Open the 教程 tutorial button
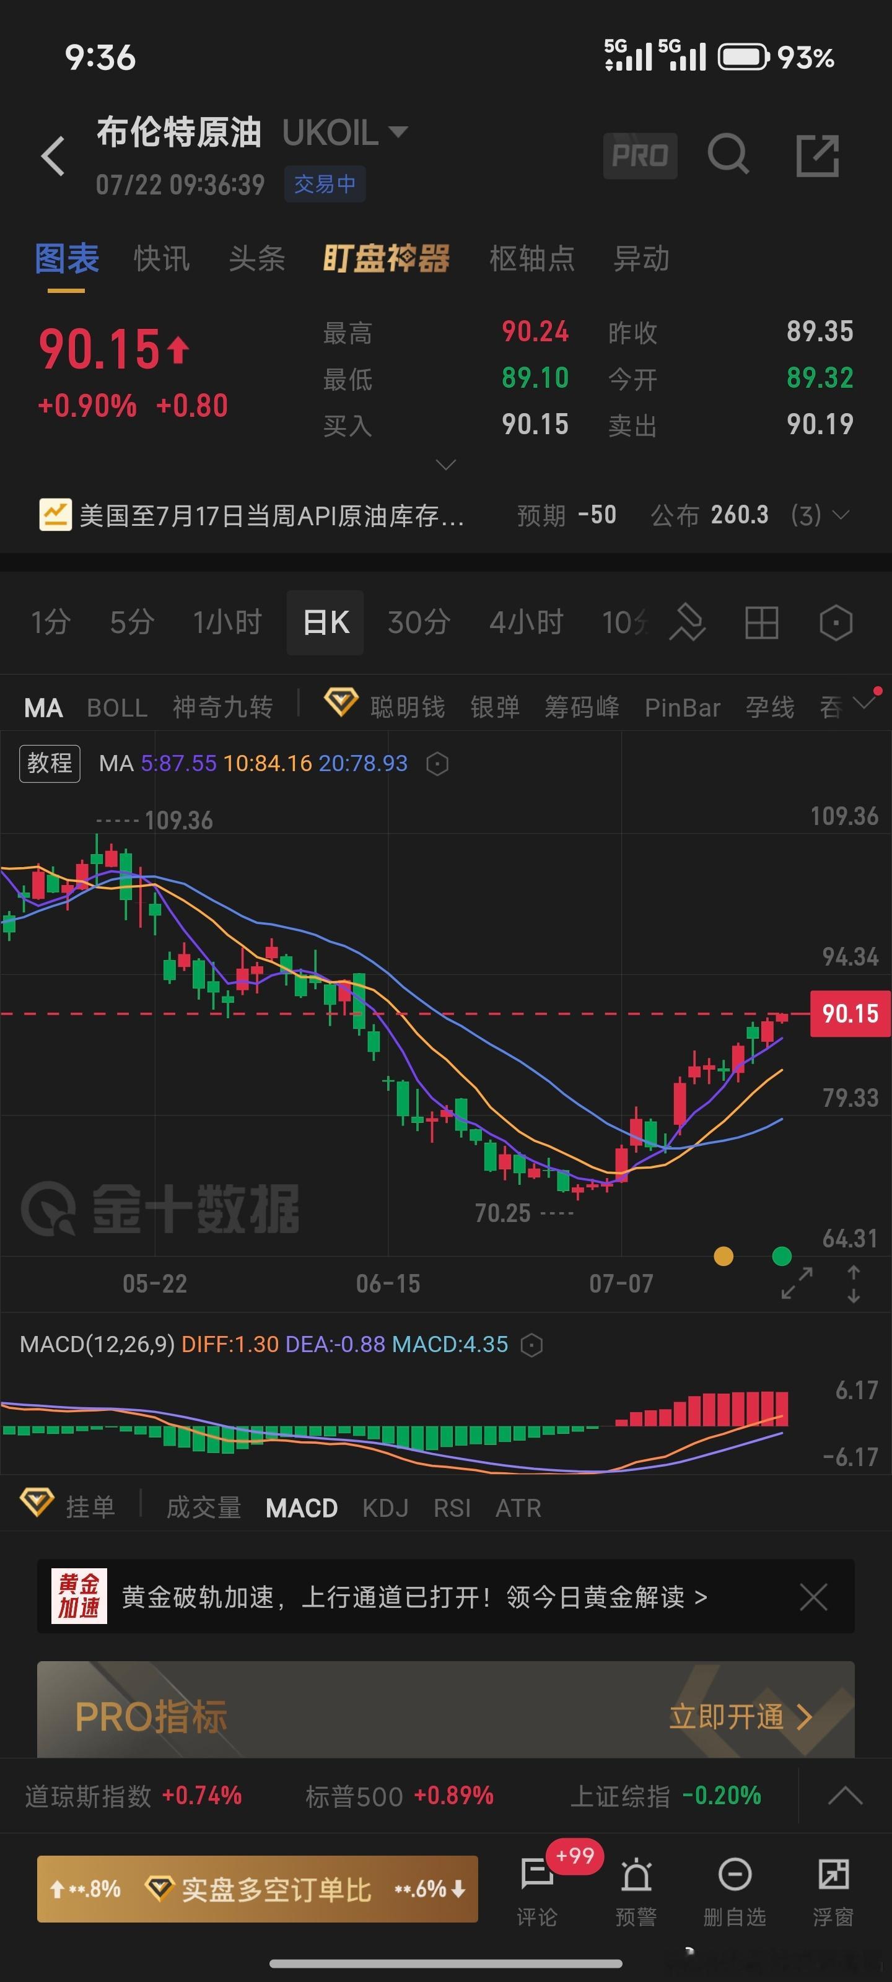 click(50, 763)
